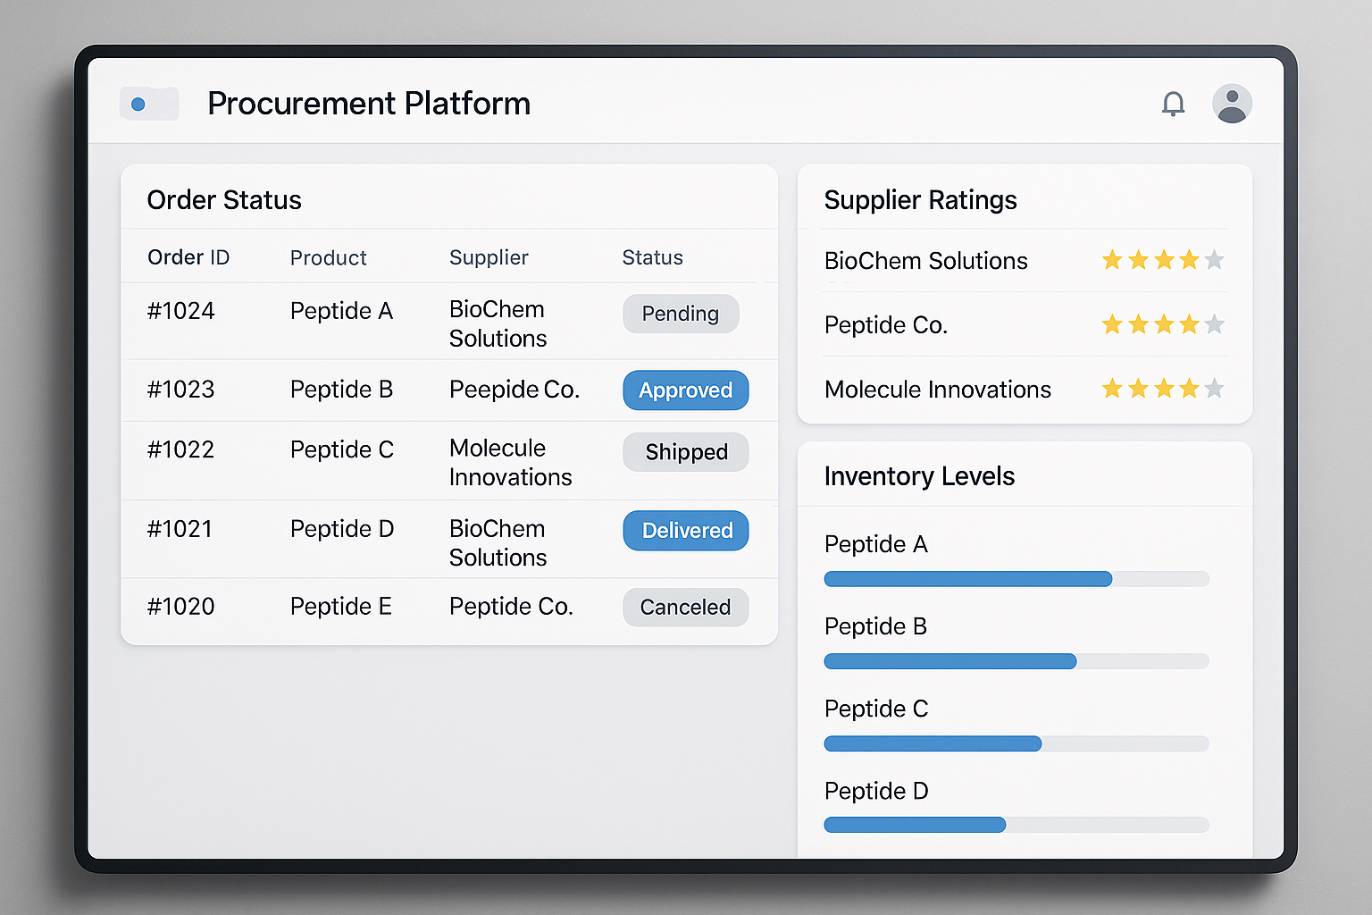The image size is (1372, 915).
Task: Click the Delivered badge on order #1021
Action: (x=685, y=531)
